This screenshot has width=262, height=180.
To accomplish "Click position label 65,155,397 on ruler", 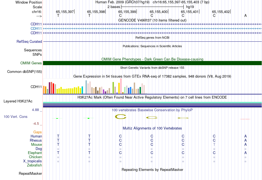I will coord(65,12).
